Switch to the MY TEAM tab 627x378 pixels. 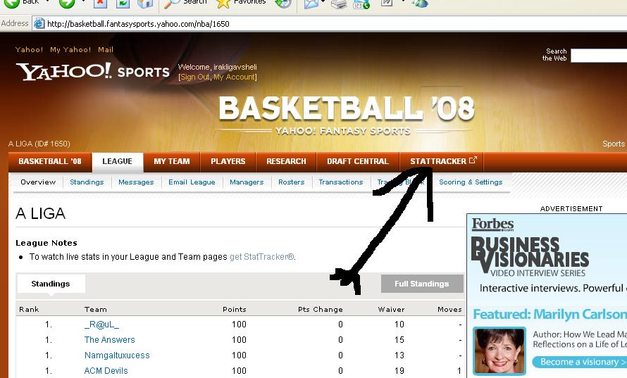[x=172, y=161]
